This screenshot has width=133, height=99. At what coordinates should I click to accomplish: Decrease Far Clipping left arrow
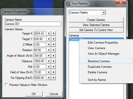(49, 78)
